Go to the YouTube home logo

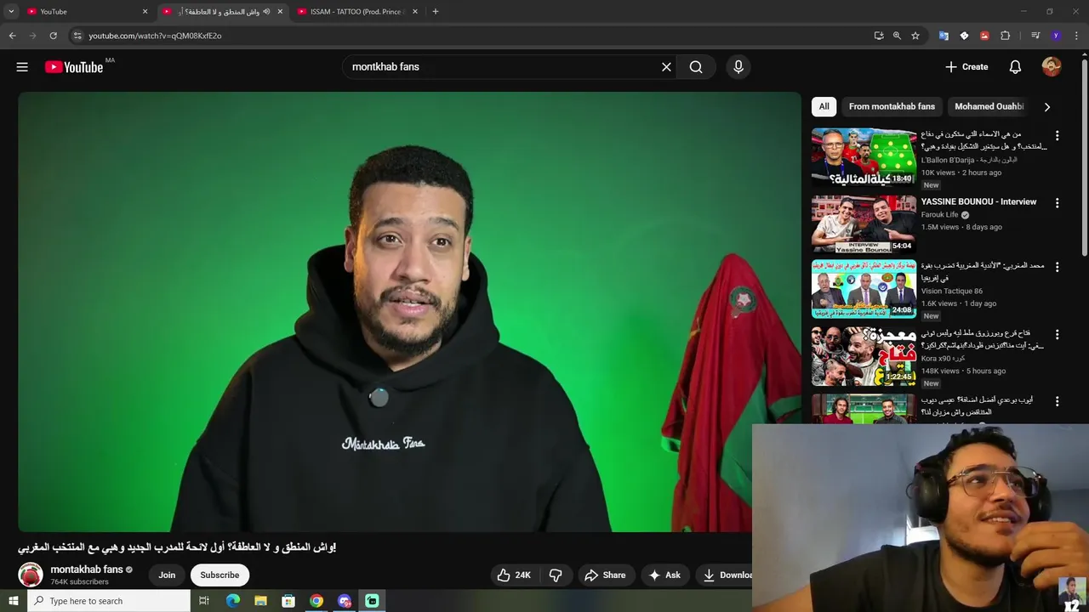tap(74, 67)
